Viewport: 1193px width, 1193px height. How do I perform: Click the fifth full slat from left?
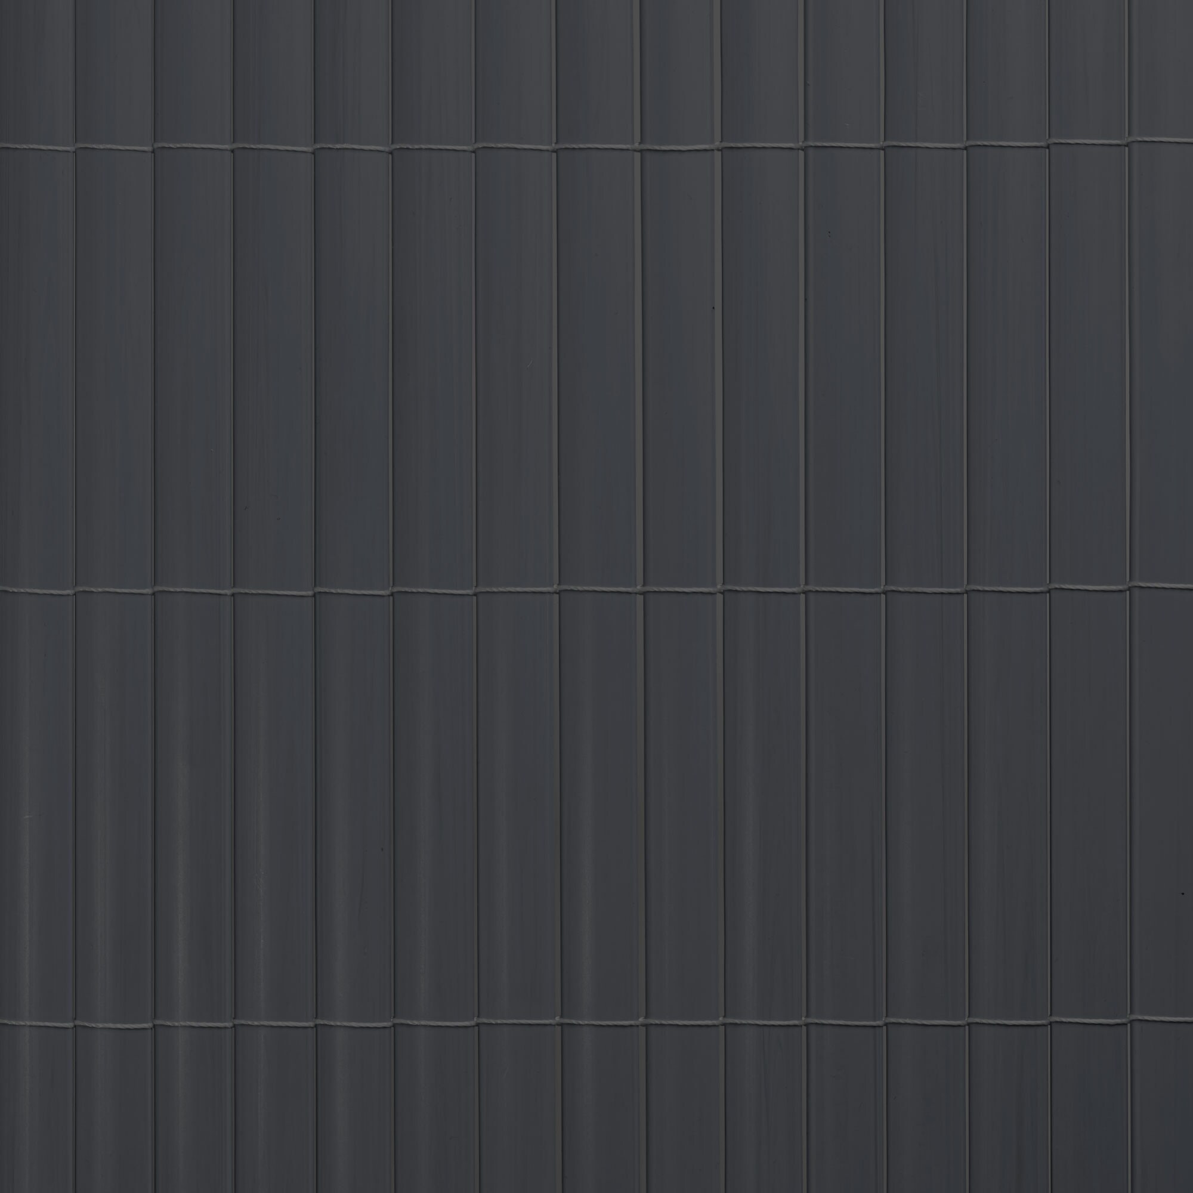click(434, 596)
